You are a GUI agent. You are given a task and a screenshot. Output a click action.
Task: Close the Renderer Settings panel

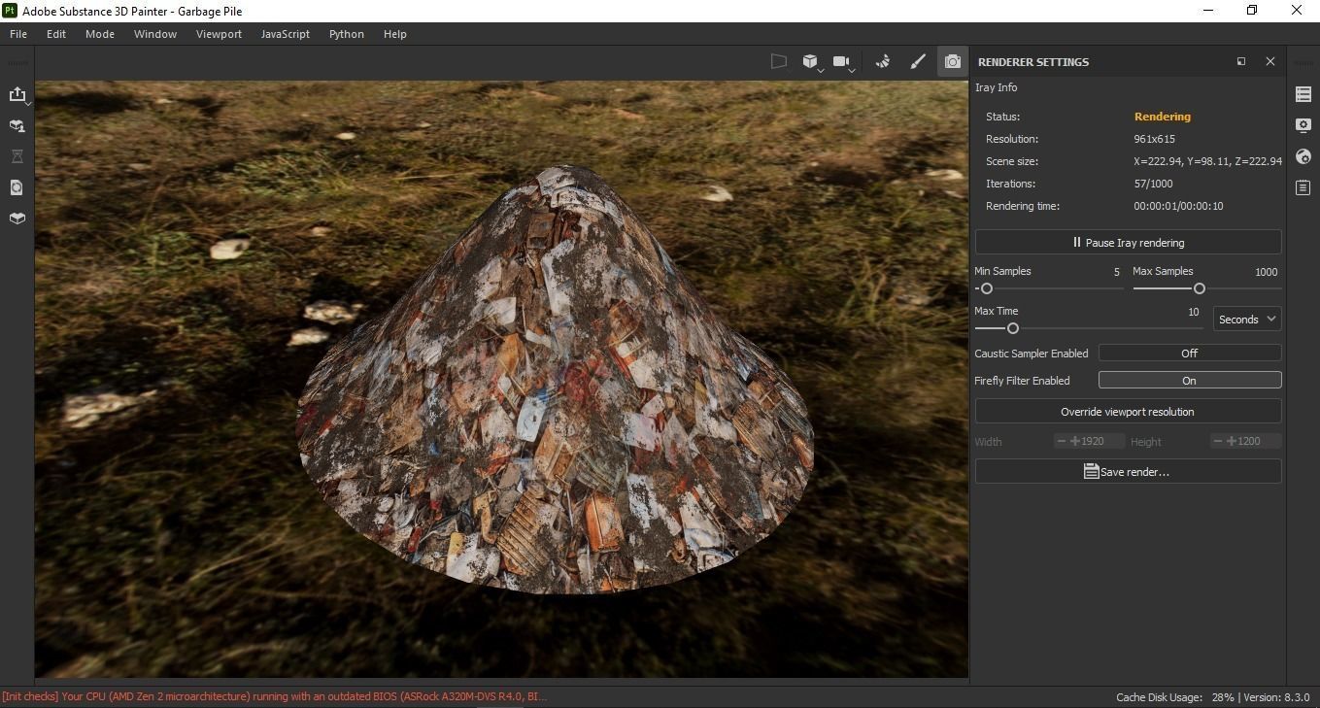coord(1269,61)
